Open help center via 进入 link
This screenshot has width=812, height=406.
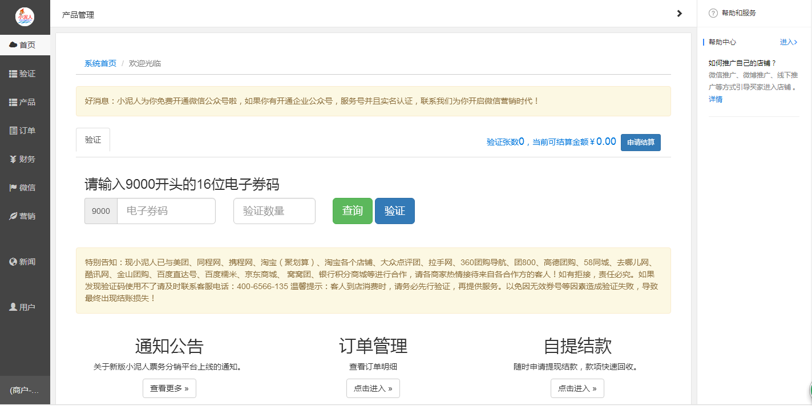[x=788, y=42]
